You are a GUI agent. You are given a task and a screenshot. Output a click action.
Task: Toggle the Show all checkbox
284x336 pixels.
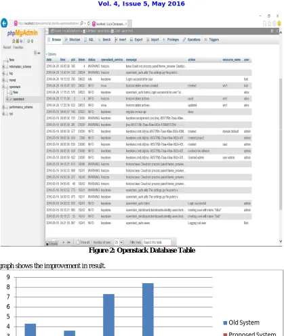click(x=78, y=243)
